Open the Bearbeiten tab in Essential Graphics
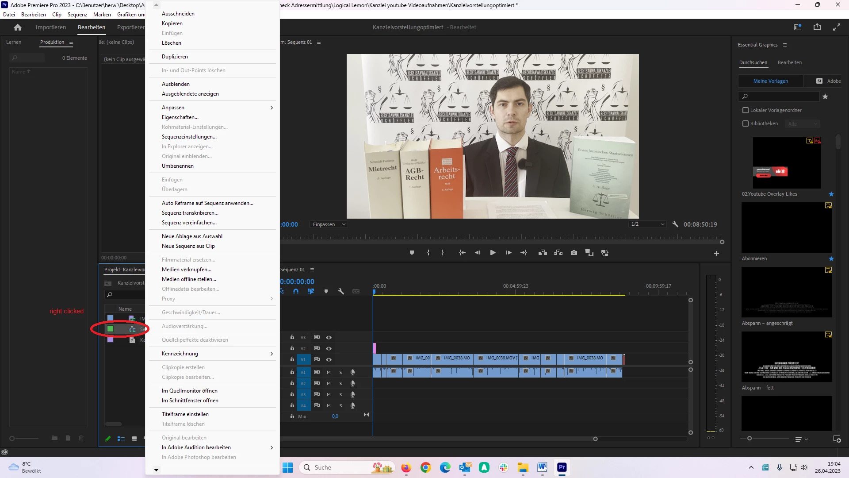The height and width of the screenshot is (478, 849). pyautogui.click(x=789, y=62)
